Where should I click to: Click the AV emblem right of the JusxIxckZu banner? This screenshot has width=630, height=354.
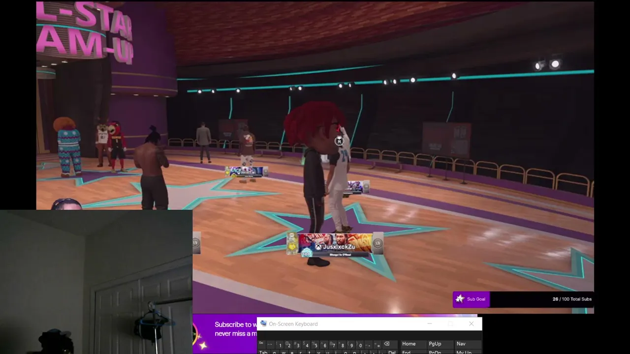(x=378, y=243)
